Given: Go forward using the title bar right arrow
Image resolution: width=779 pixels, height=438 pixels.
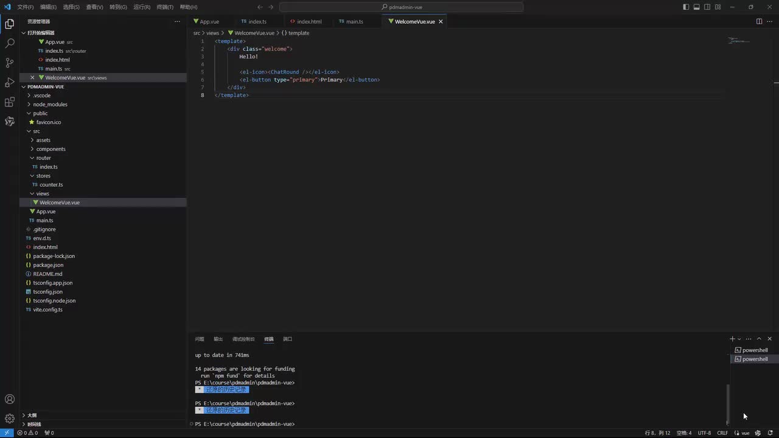Looking at the screenshot, I should click(x=271, y=7).
